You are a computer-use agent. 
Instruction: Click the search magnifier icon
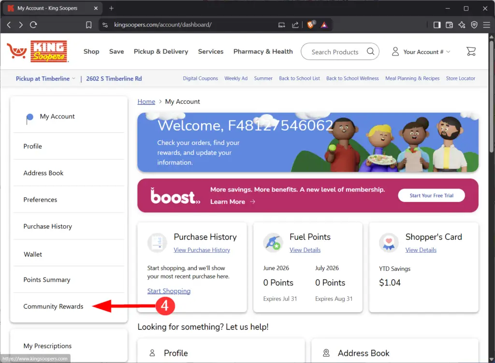371,51
